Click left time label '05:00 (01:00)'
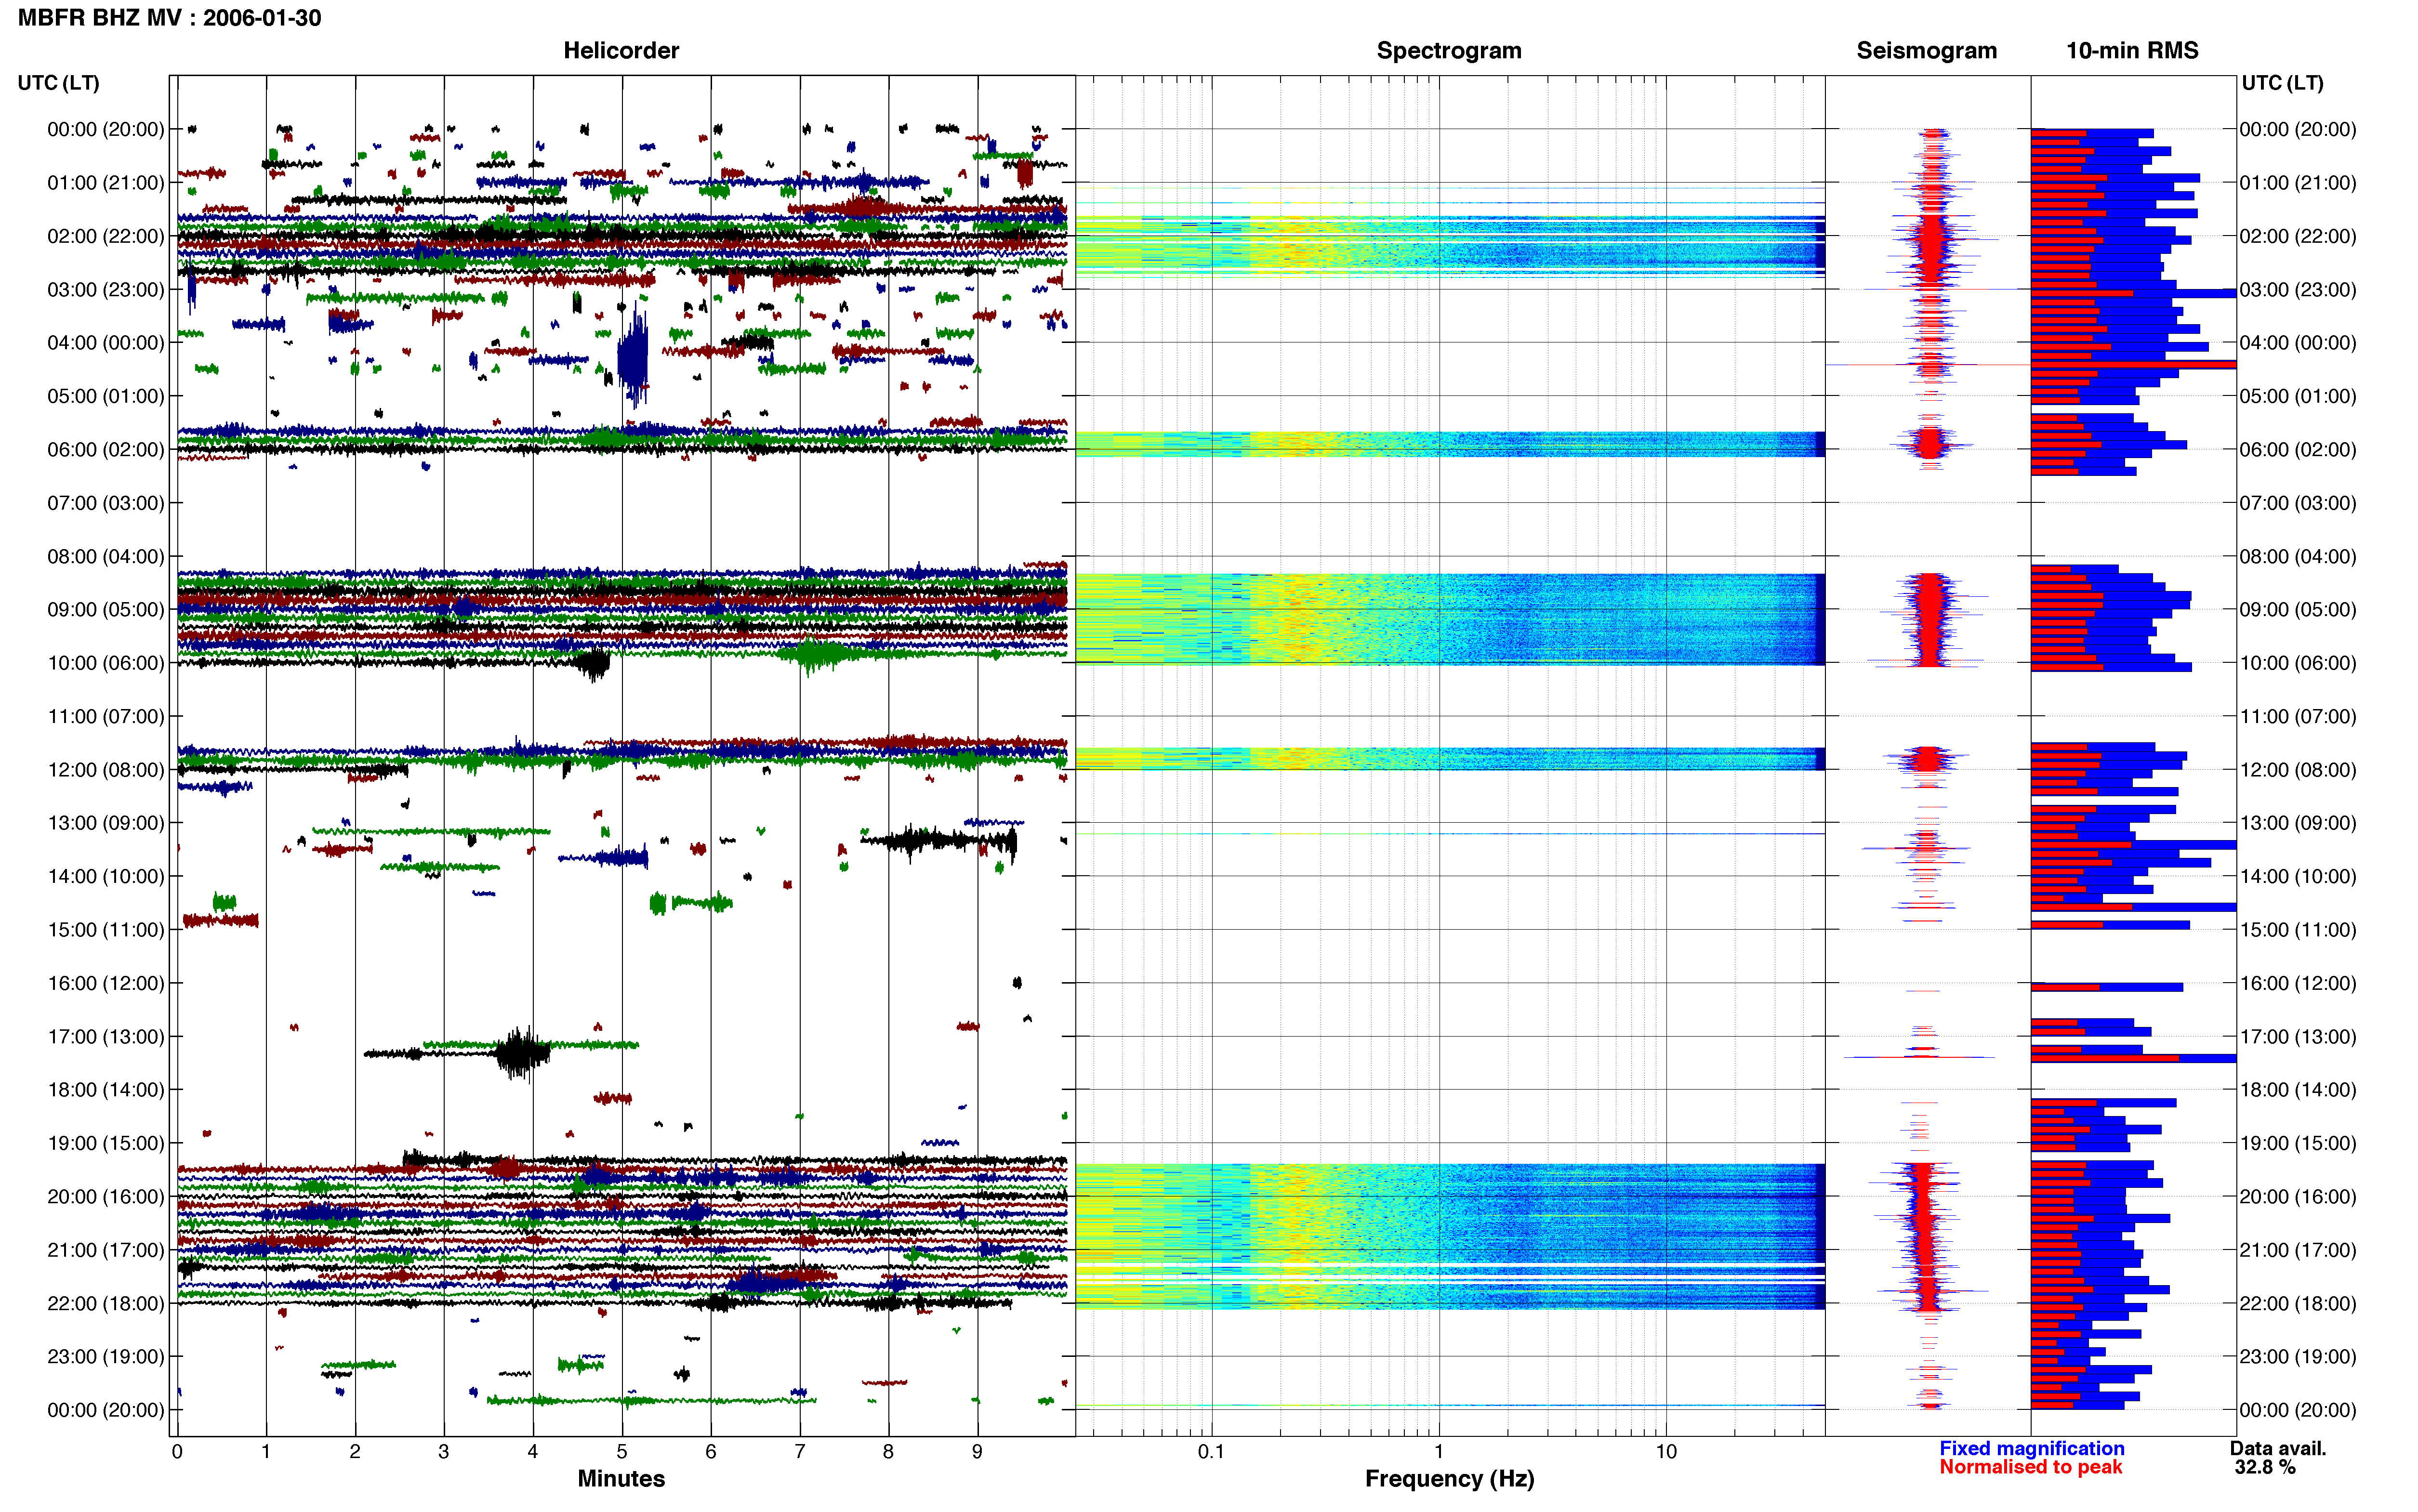Viewport: 2418px width, 1512px height. (106, 396)
